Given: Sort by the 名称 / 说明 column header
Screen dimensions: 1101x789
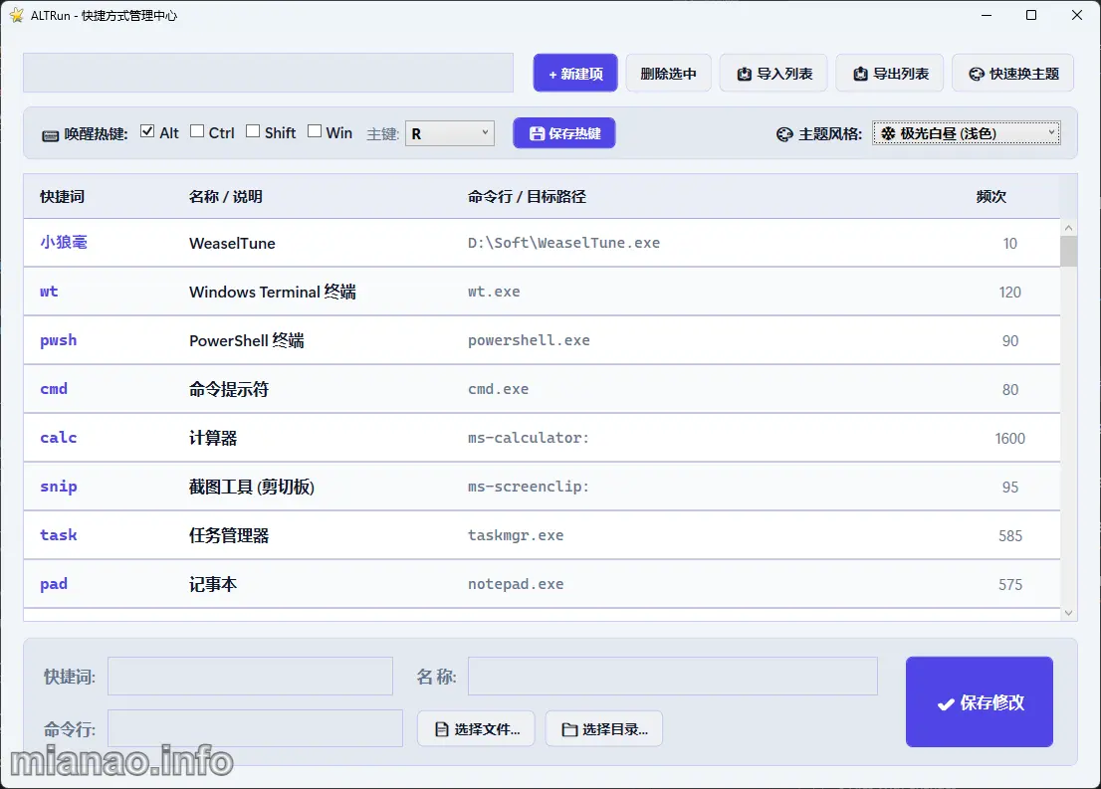Looking at the screenshot, I should (x=225, y=197).
